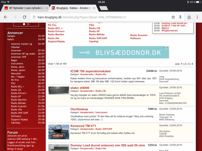Open the ICOM 706 seperationskabel listing
The height and width of the screenshot is (151, 202).
(91, 71)
